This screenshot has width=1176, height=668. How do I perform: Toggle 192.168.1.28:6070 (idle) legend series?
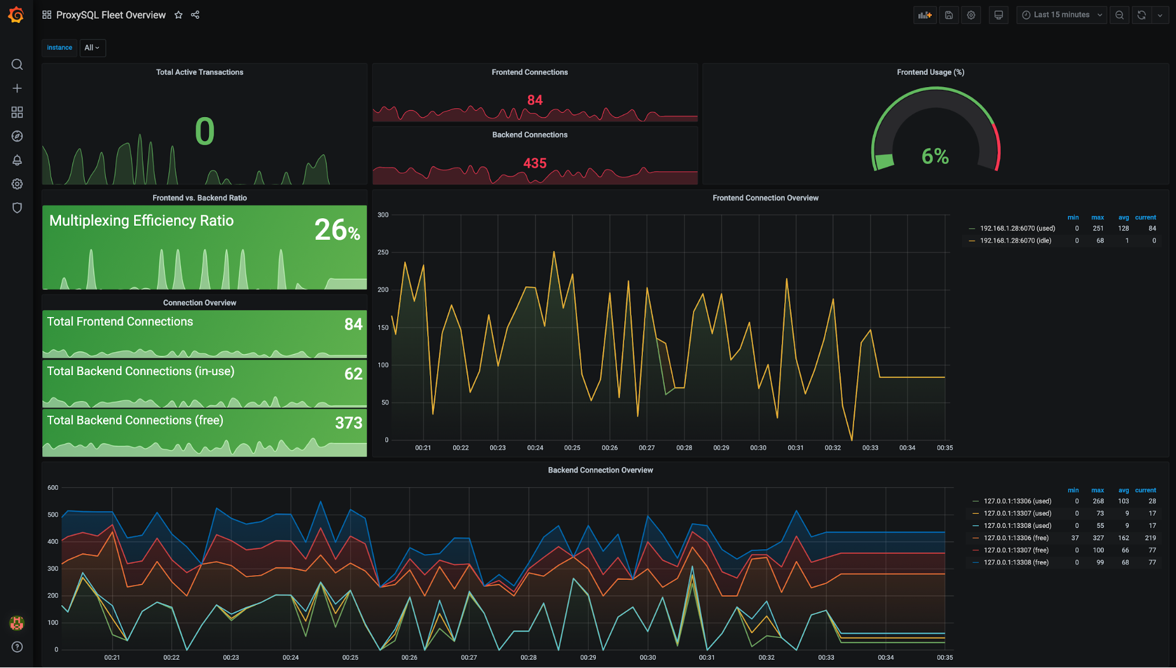click(x=1015, y=241)
